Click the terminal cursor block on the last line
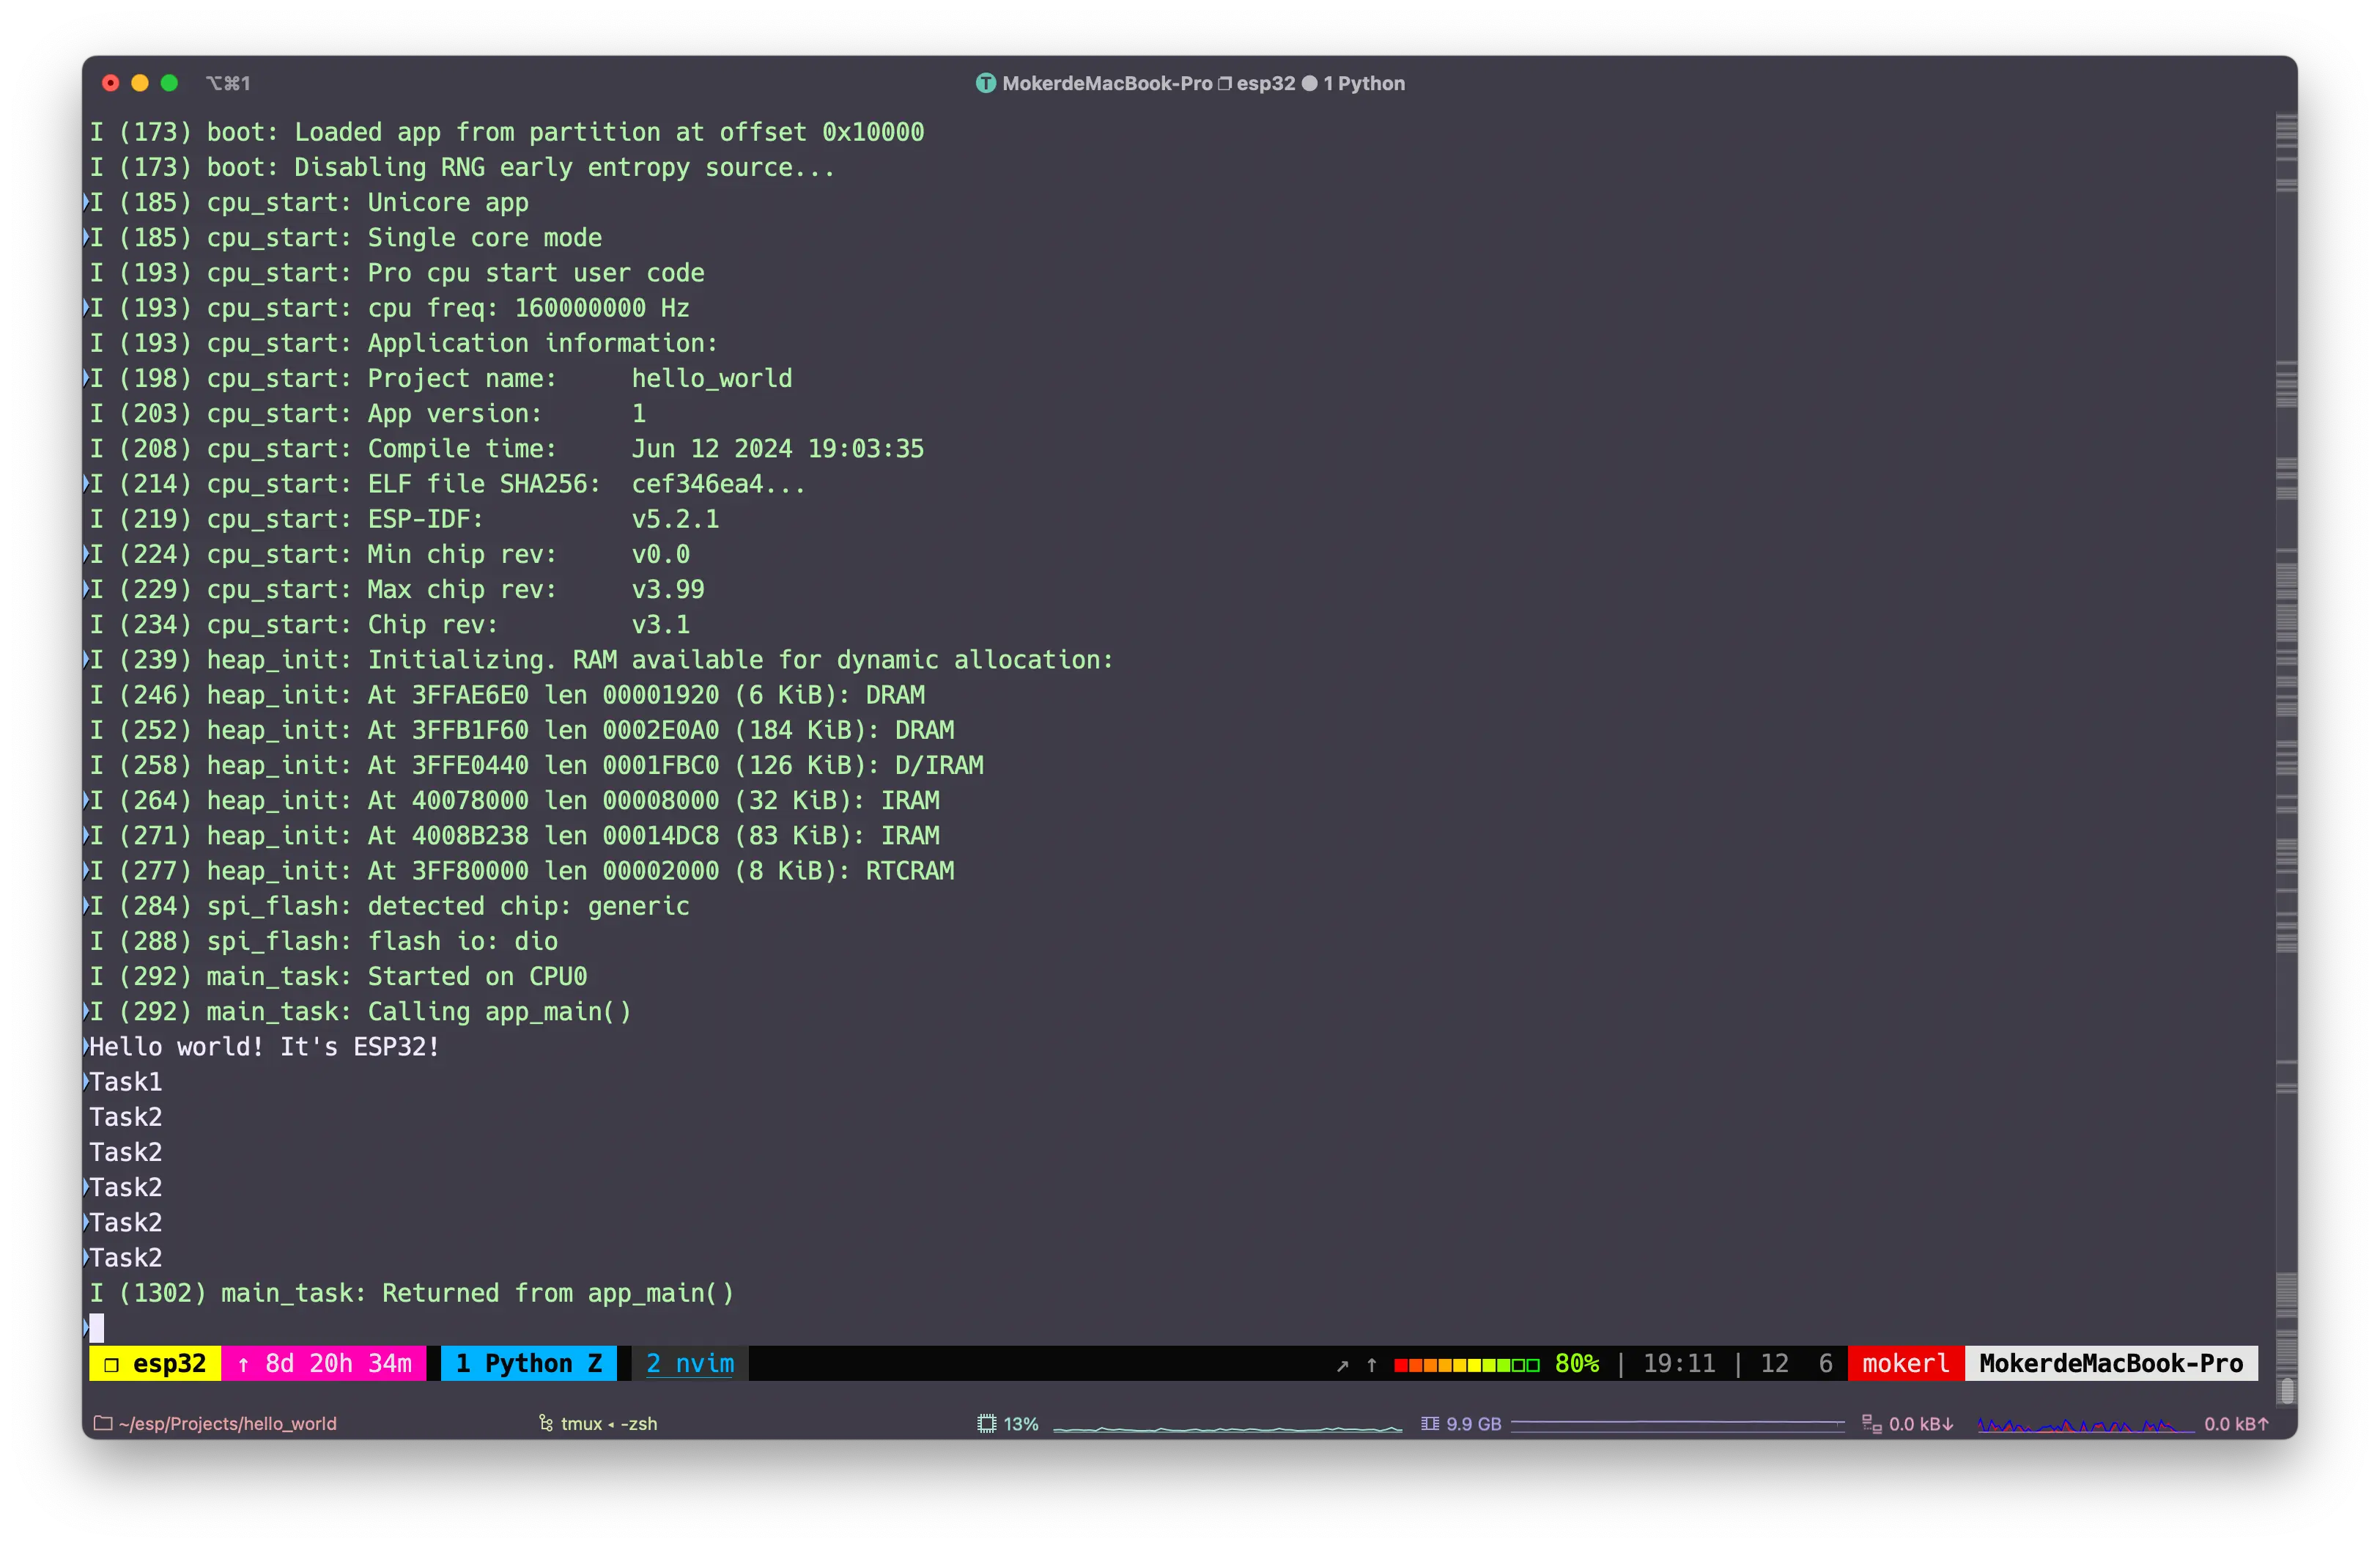 (97, 1328)
